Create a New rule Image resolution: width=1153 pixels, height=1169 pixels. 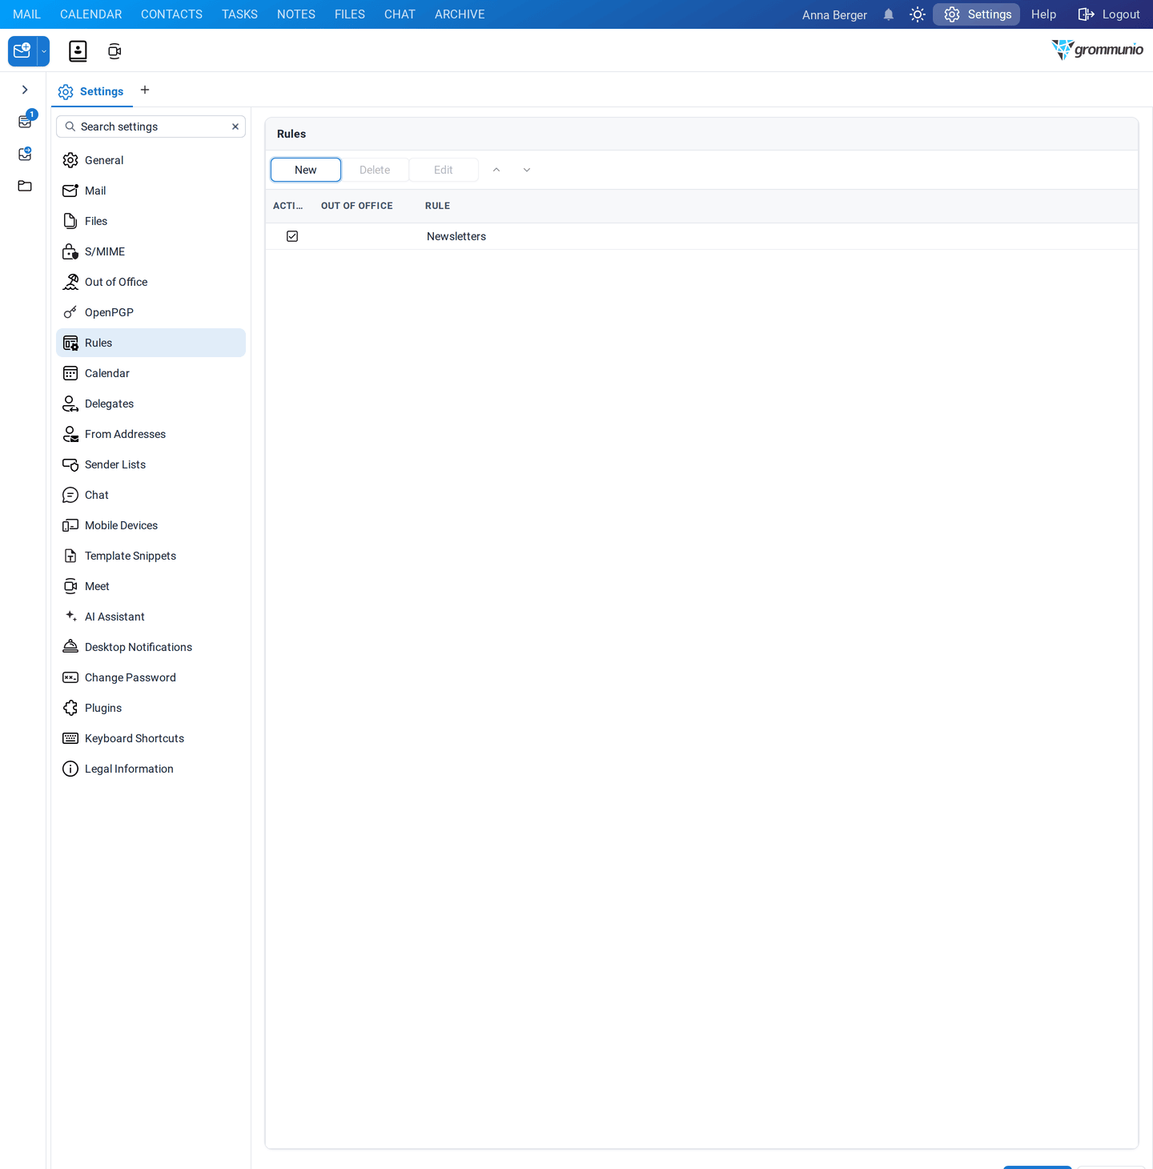[x=306, y=170]
